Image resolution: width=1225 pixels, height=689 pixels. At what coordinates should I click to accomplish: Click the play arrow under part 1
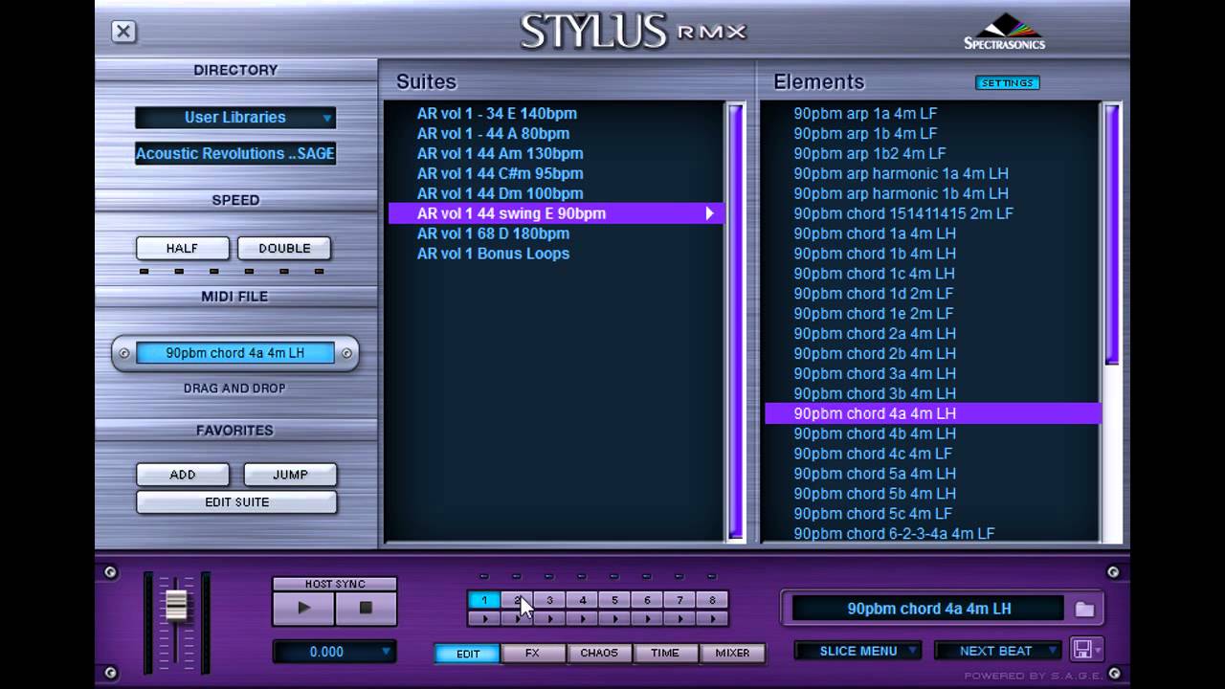(x=484, y=618)
